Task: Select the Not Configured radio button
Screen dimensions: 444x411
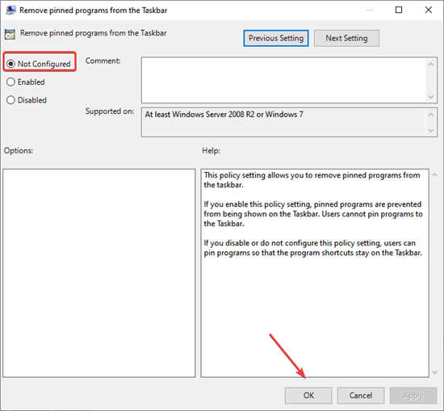Action: 10,64
